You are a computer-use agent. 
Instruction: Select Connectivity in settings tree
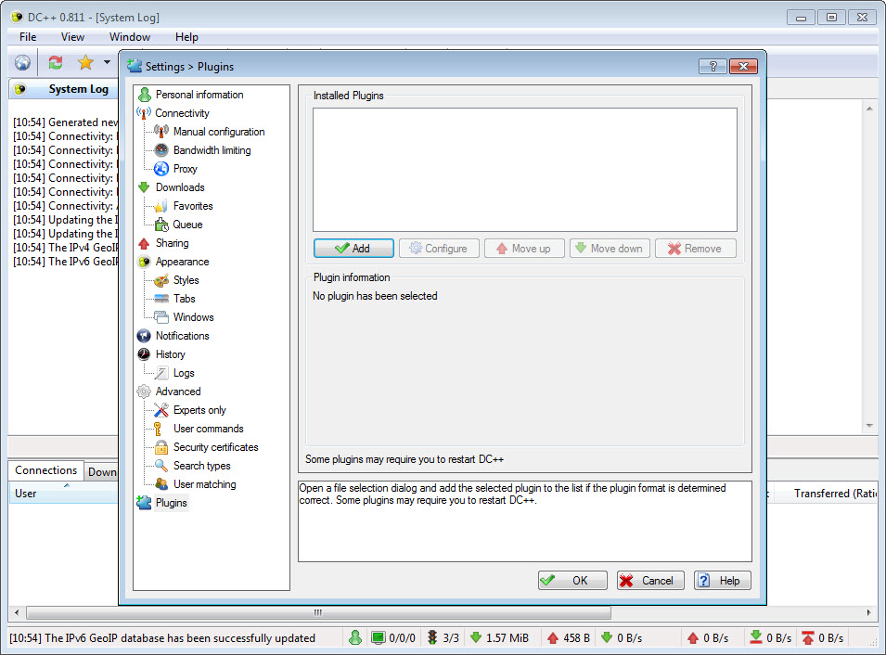tap(182, 113)
